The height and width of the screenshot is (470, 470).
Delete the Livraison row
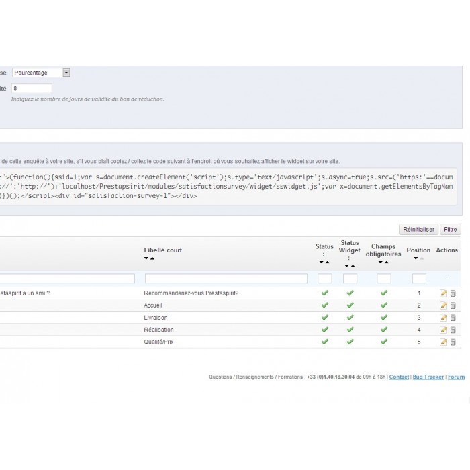453,318
